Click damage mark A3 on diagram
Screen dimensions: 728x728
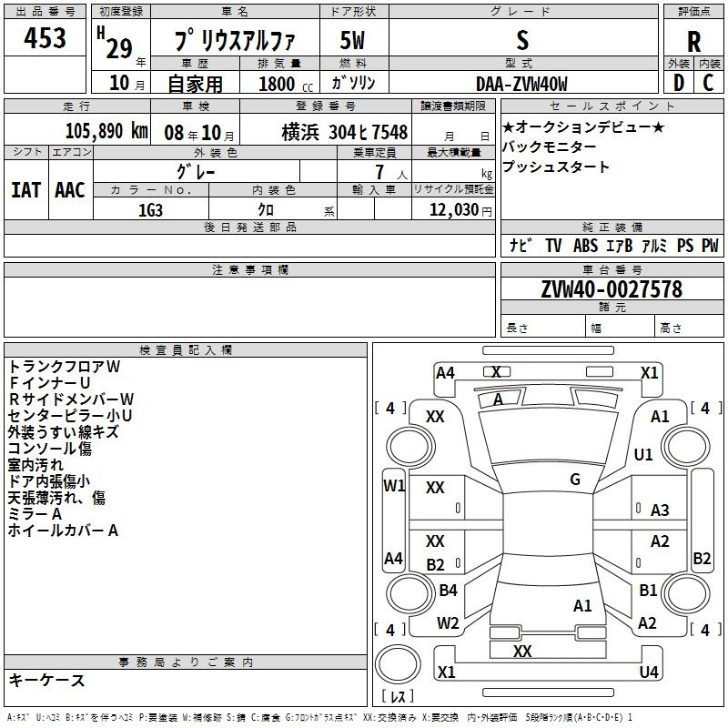point(660,511)
